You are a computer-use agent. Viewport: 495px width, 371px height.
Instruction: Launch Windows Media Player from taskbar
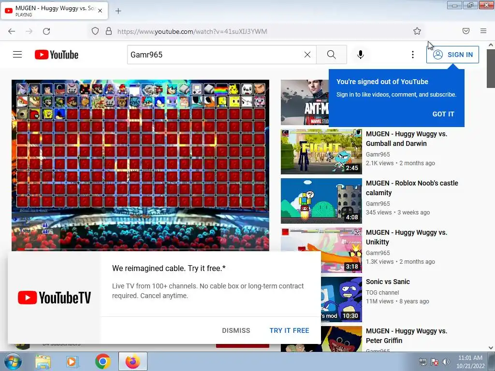[x=73, y=361]
